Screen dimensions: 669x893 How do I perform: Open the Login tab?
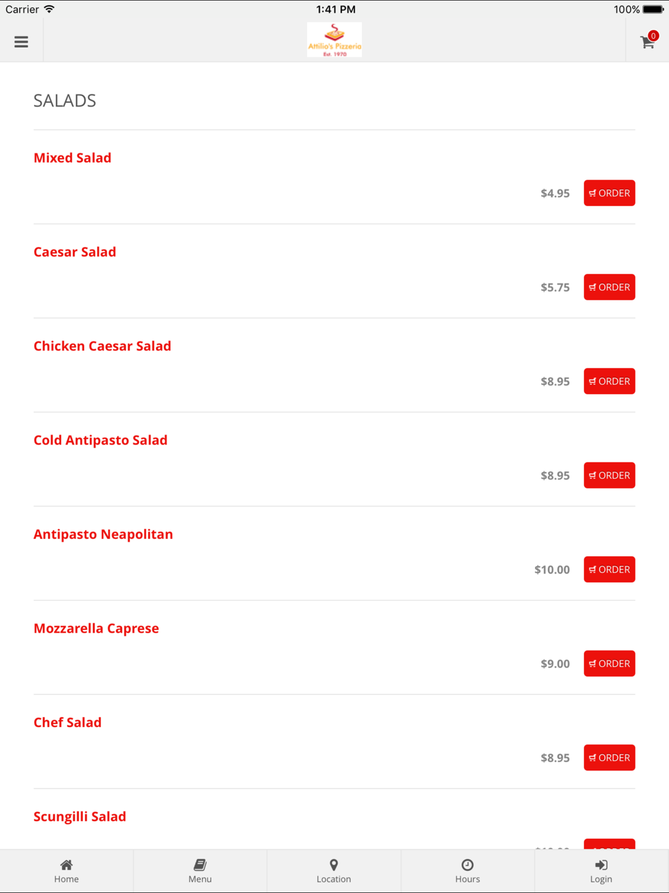click(601, 871)
